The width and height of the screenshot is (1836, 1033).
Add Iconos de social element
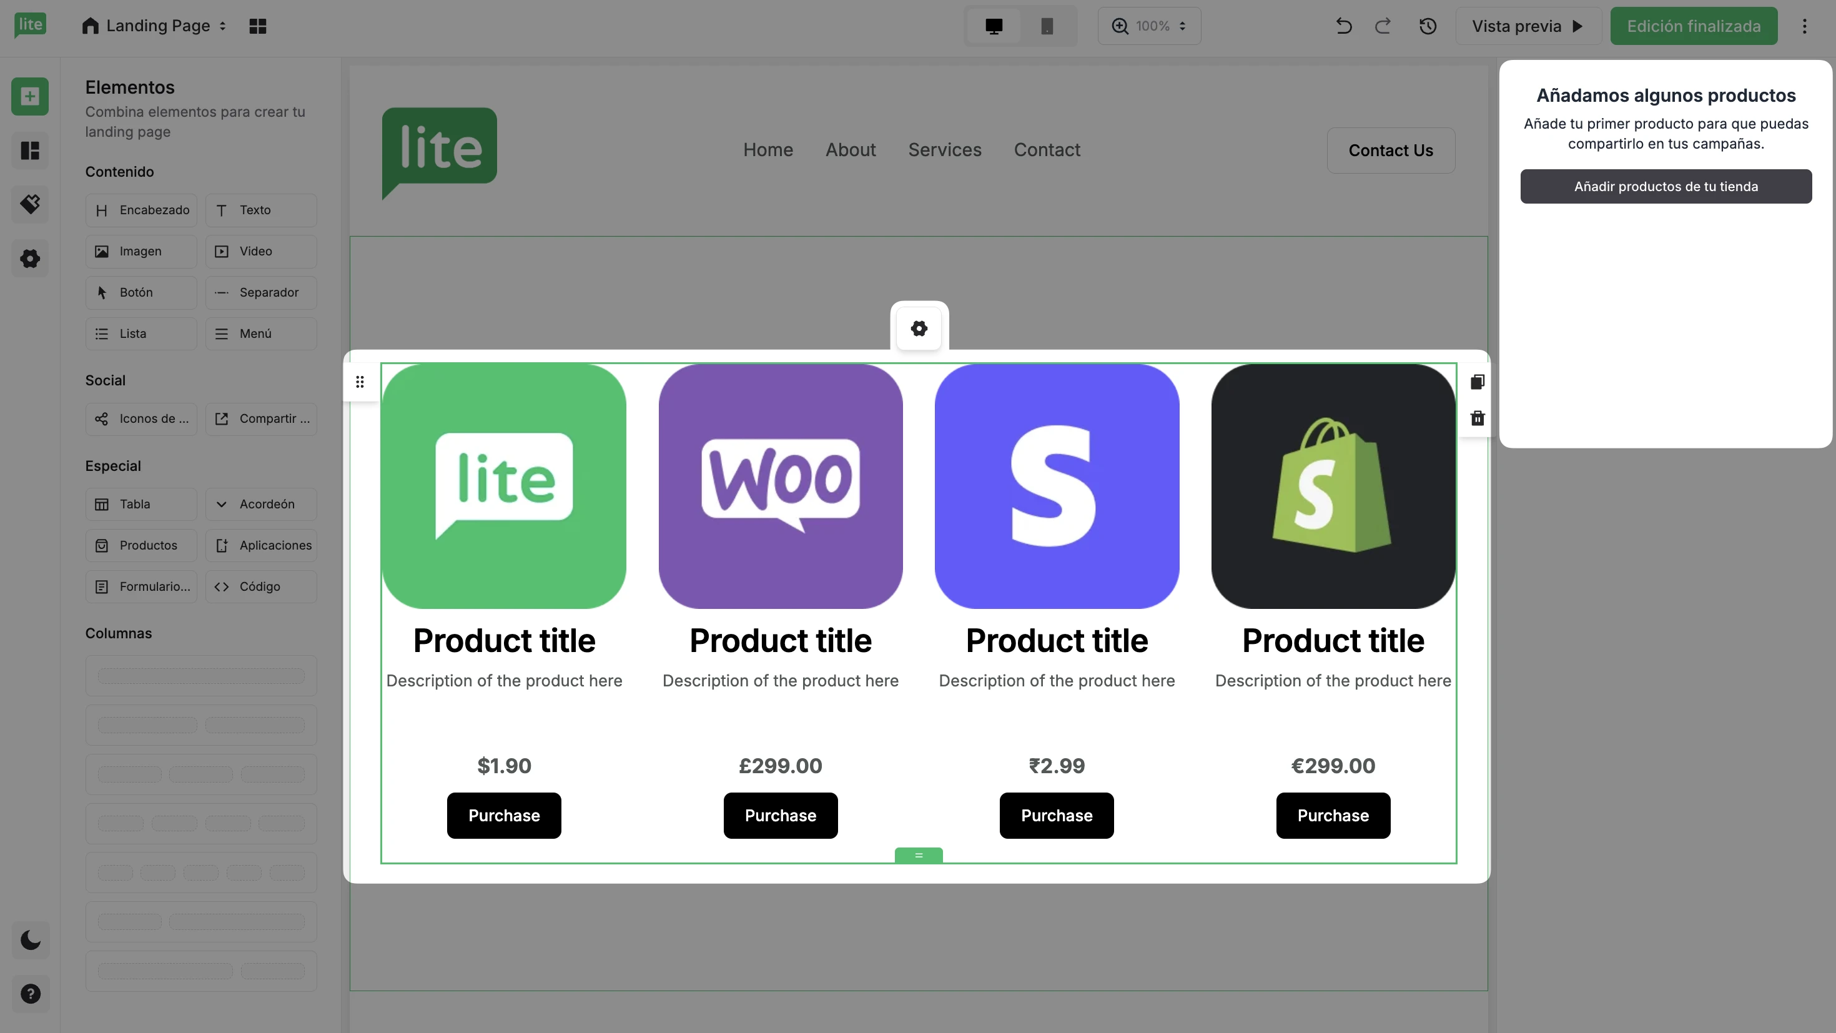pyautogui.click(x=141, y=419)
